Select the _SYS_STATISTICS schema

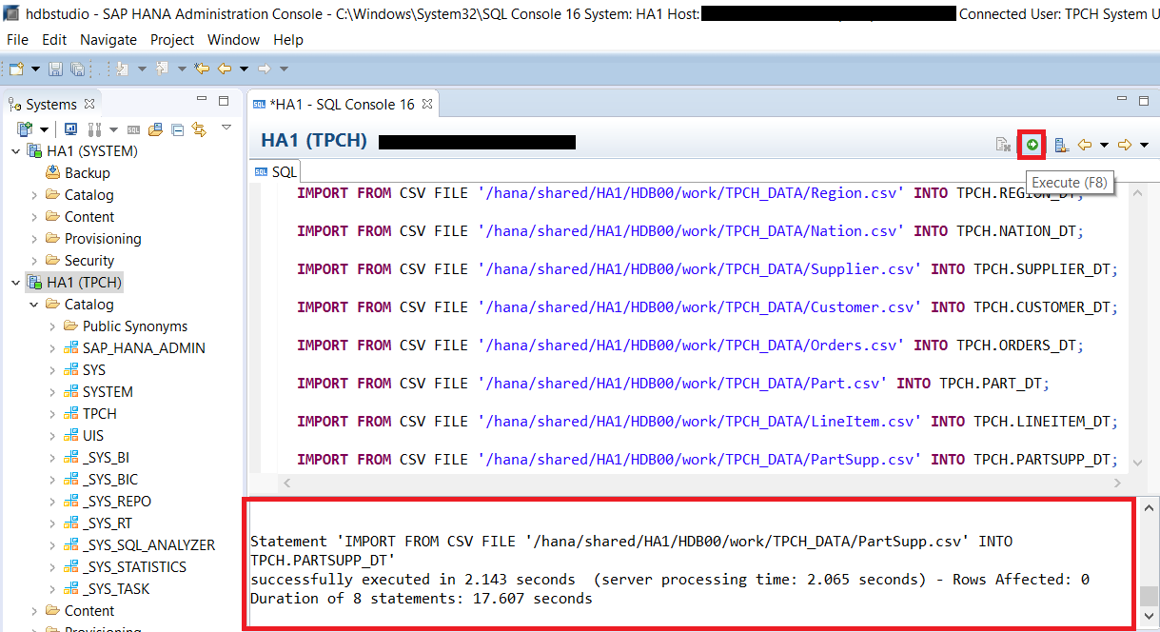point(125,567)
